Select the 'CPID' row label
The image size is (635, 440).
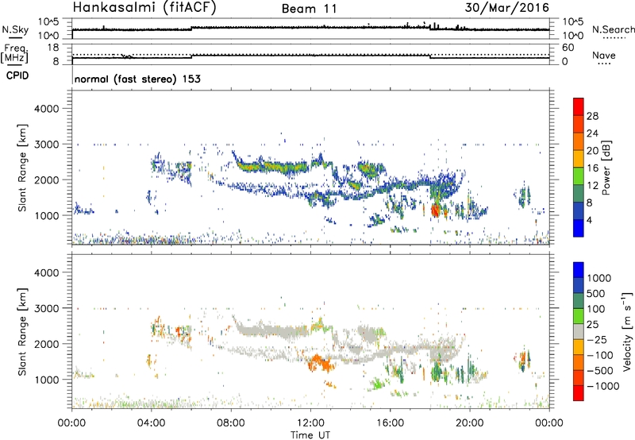pos(17,75)
